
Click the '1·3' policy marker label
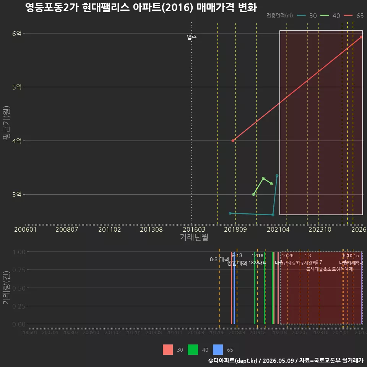coord(308,256)
